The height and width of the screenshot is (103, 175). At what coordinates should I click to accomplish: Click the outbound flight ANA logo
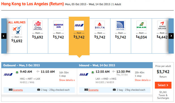pyautogui.click(x=8, y=74)
